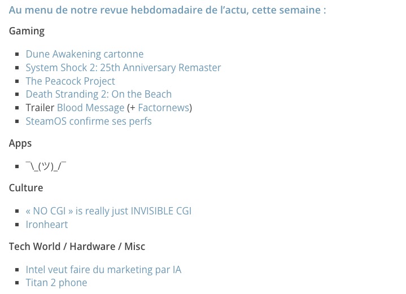Follow Death Stranding 2: On the Beach link
This screenshot has height=294, width=406.
(x=98, y=94)
